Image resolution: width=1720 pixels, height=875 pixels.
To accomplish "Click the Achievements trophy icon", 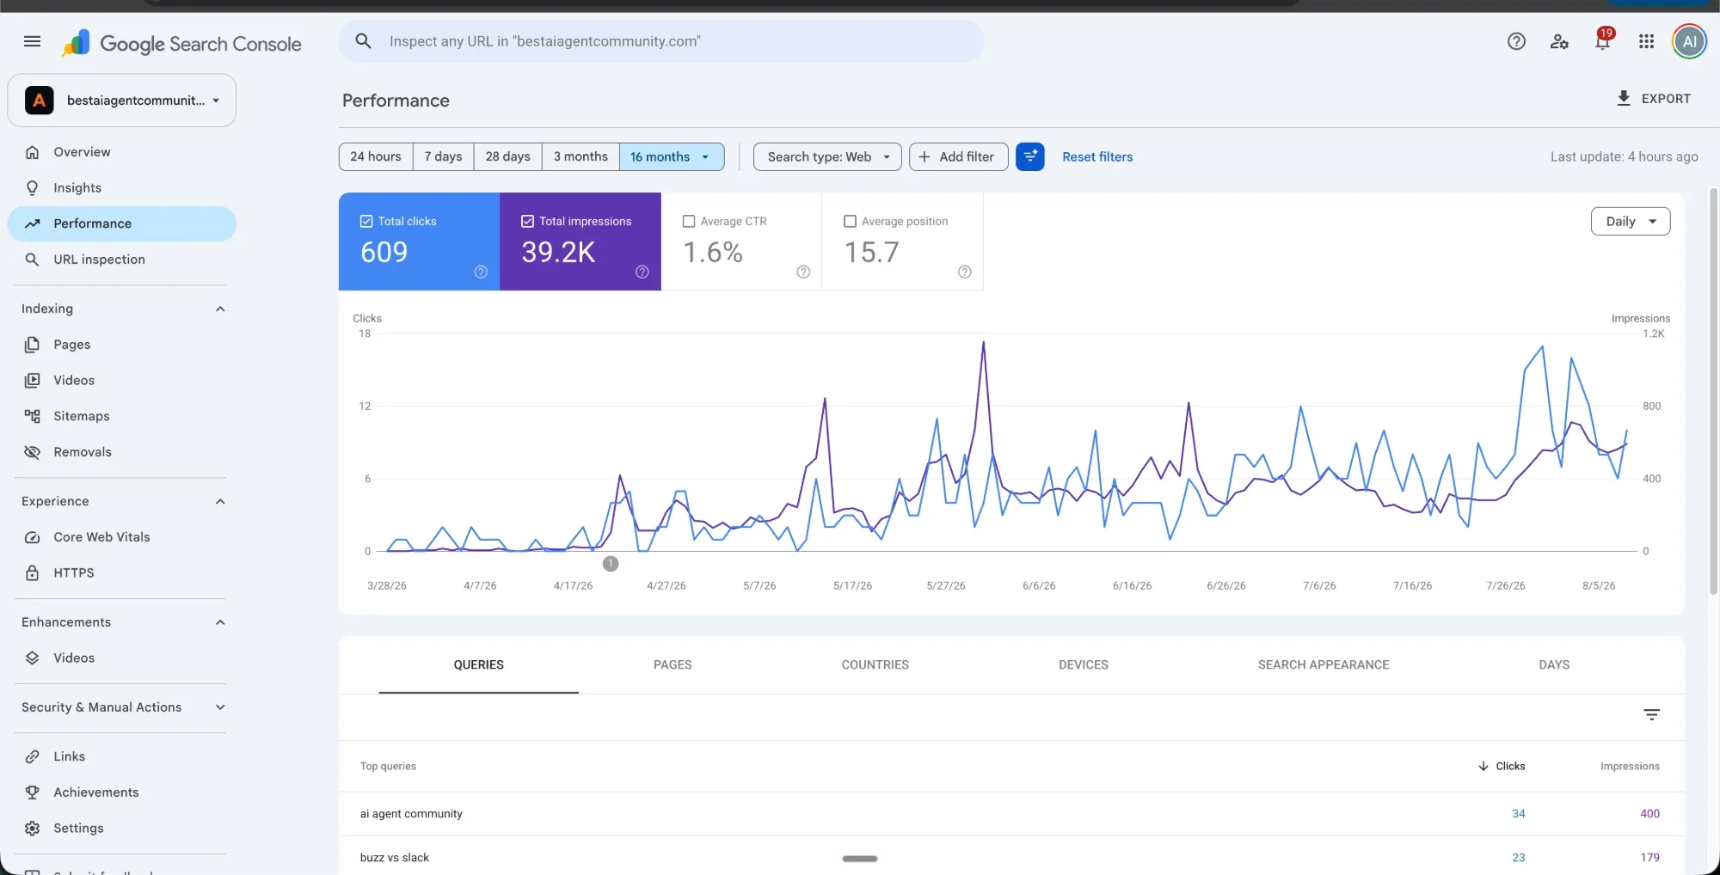I will tap(32, 792).
